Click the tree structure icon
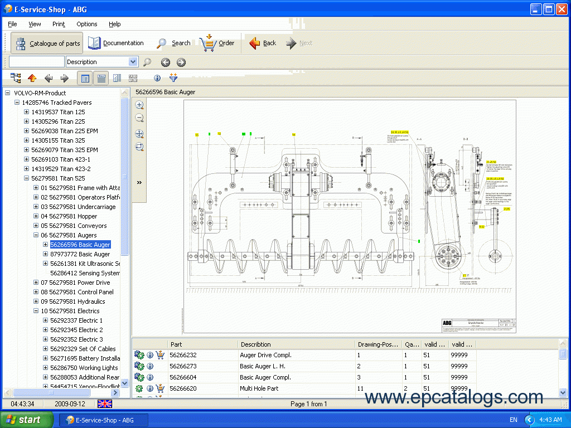The height and width of the screenshot is (428, 571). (16, 78)
